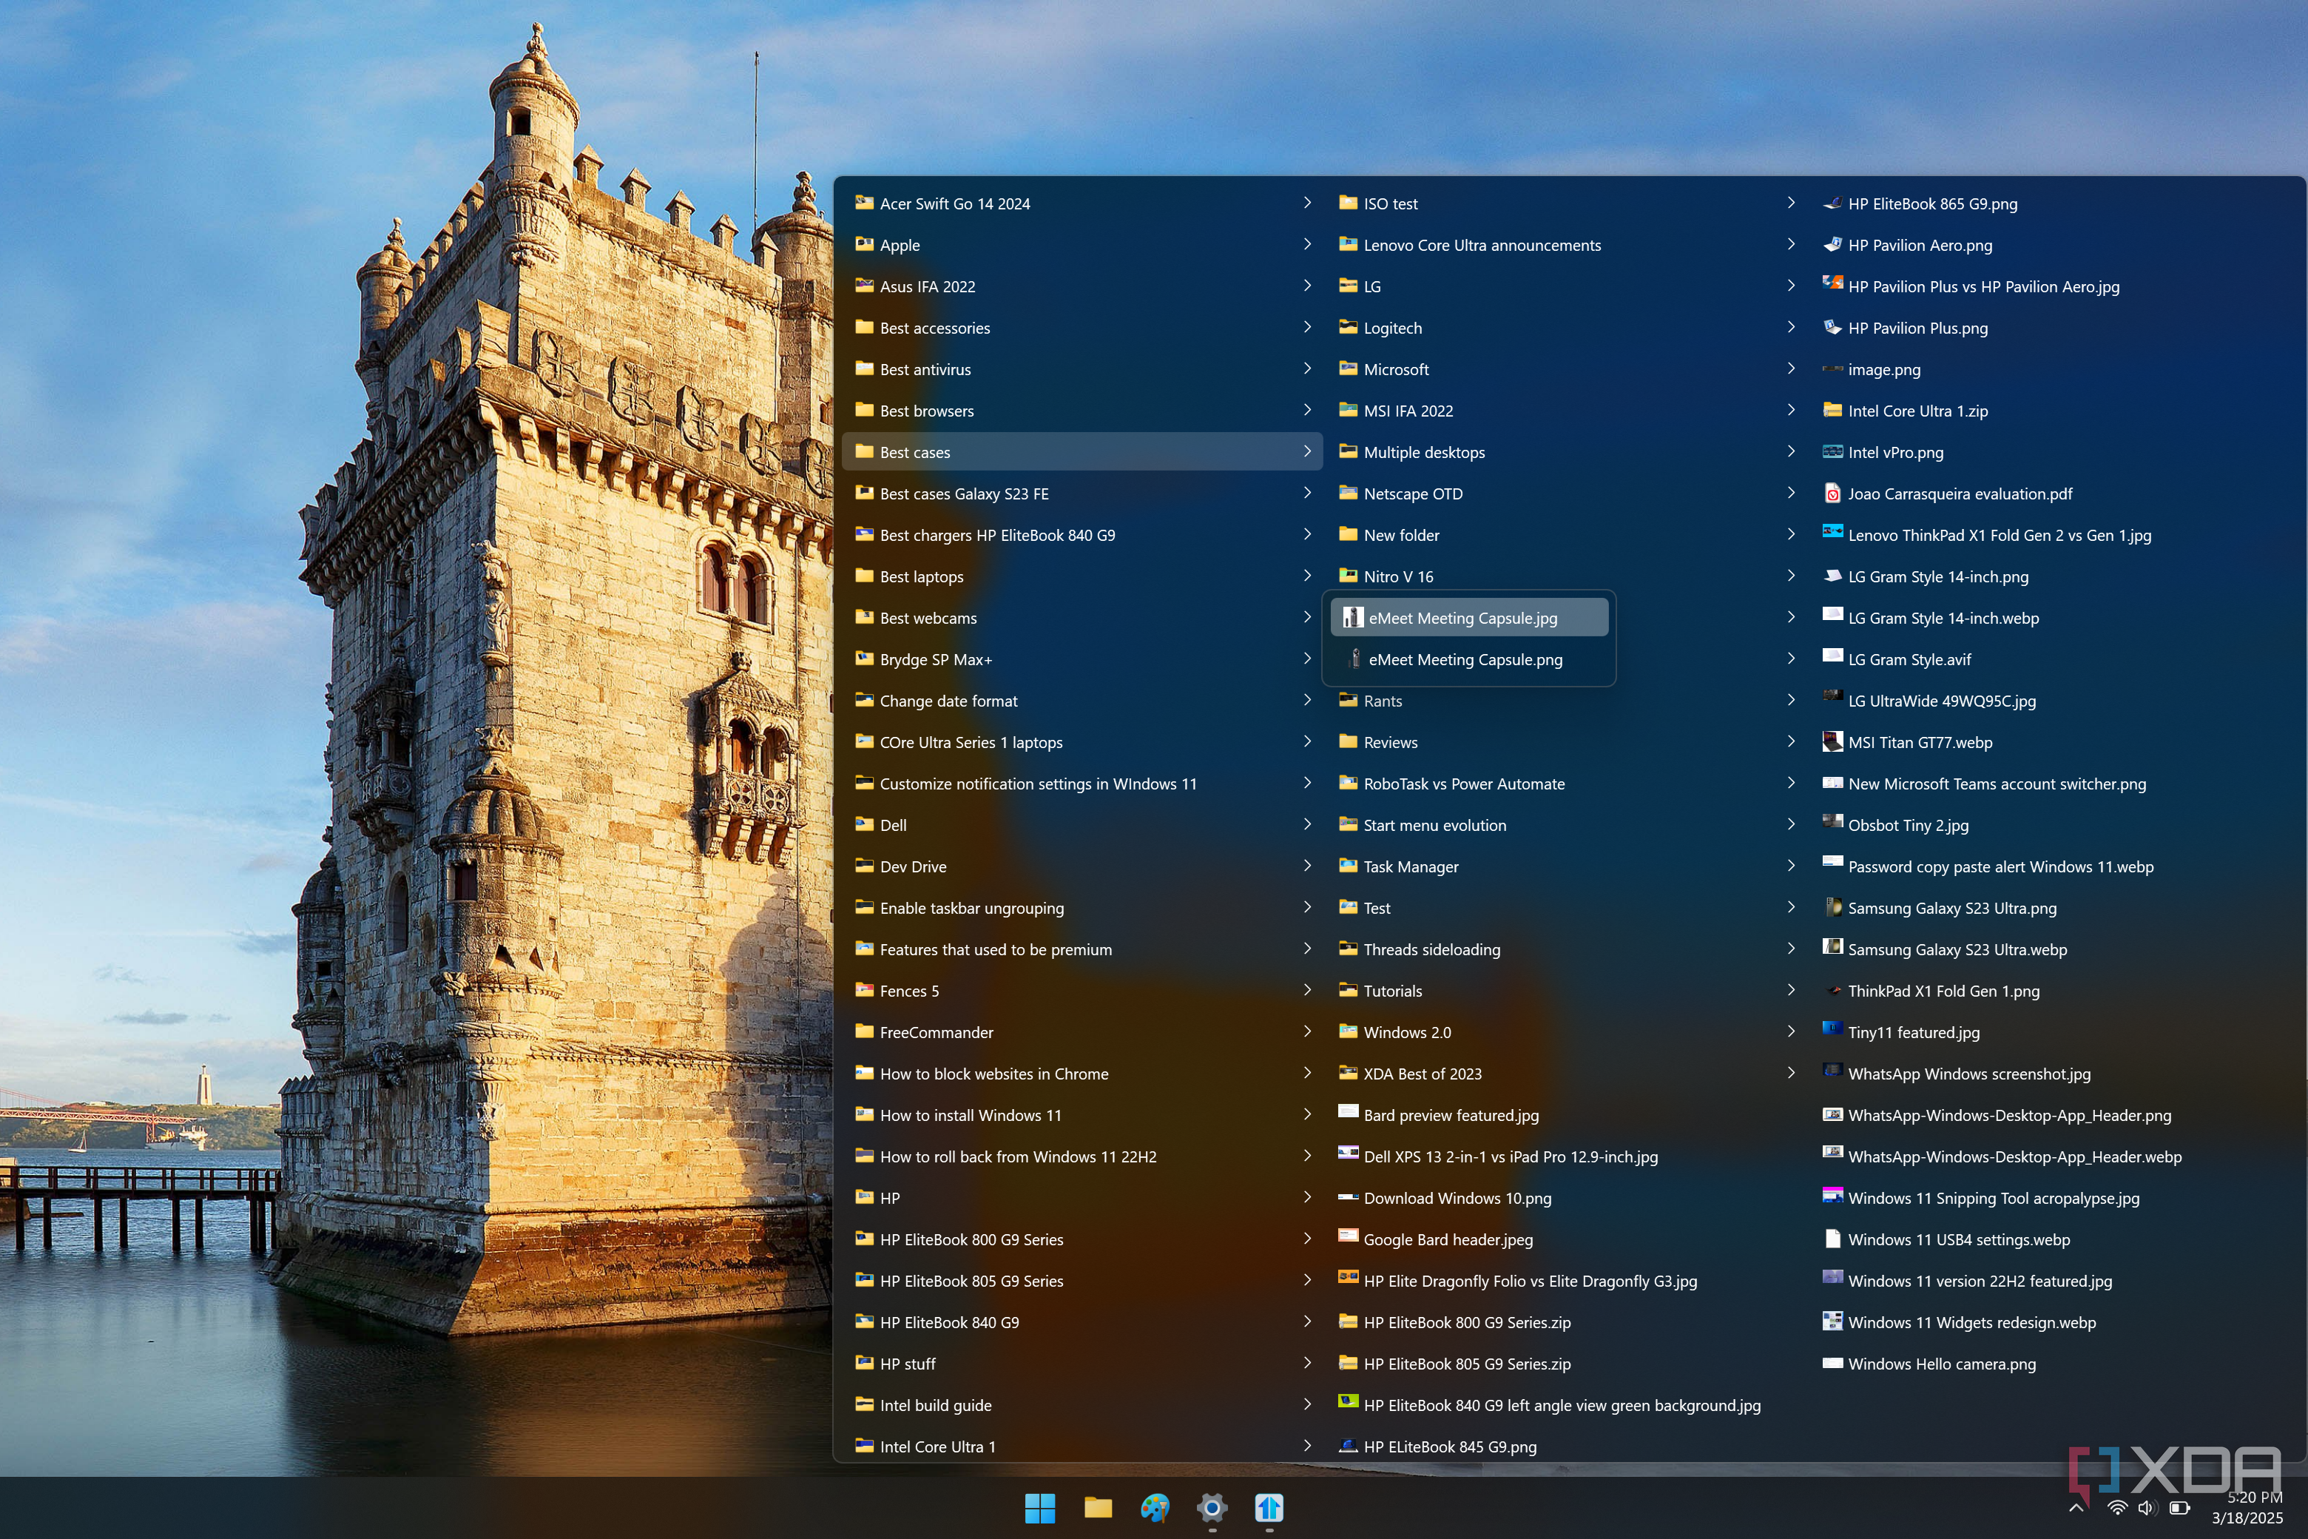Click the PDF icon for Joao Carrasqueira evaluation
Image resolution: width=2308 pixels, height=1539 pixels.
(1832, 493)
